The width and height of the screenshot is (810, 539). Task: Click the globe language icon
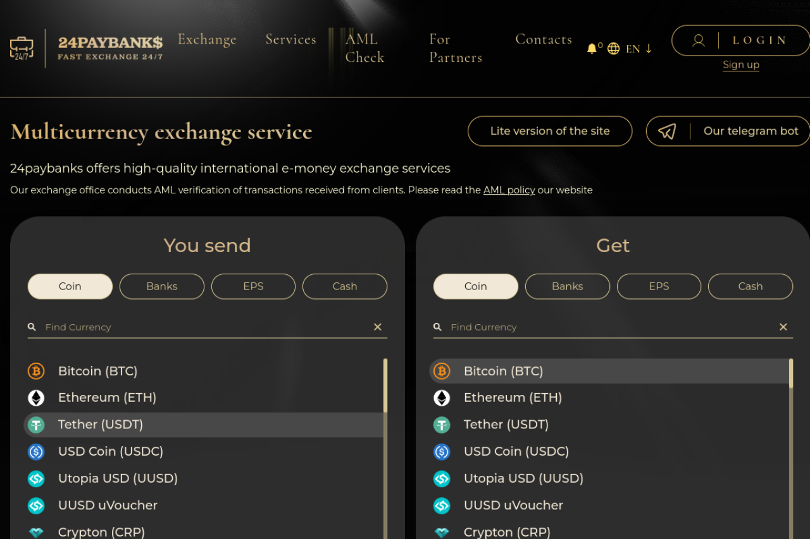coord(613,49)
